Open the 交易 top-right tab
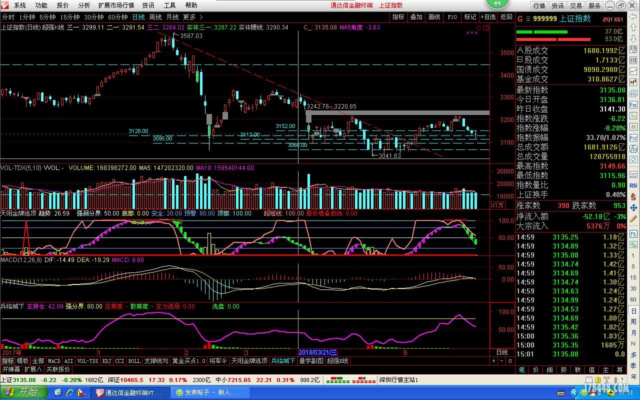The height and width of the screenshot is (400, 640). 576,5
